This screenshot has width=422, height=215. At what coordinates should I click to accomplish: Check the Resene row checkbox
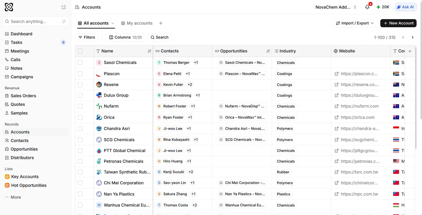(x=80, y=85)
